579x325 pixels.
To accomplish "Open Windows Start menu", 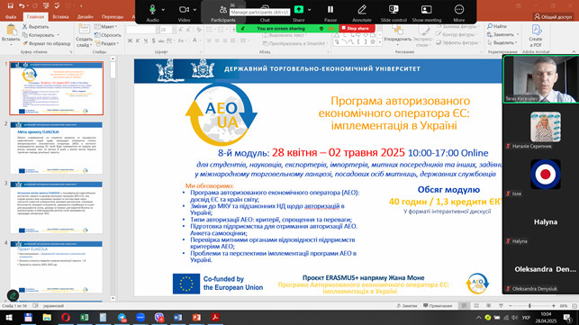I will pyautogui.click(x=9, y=318).
